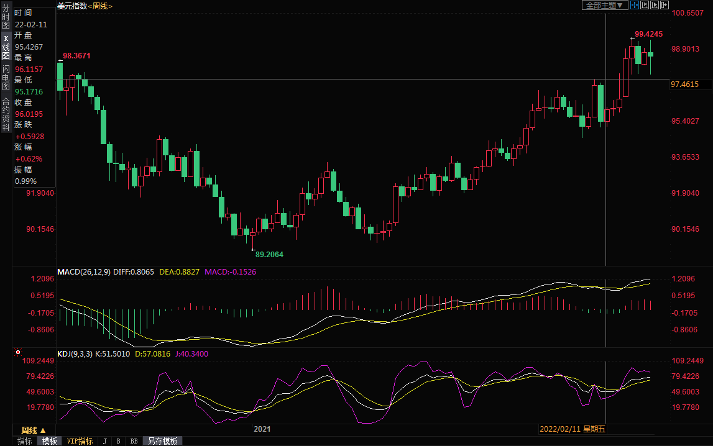713x446 pixels.
Task: Click the VIP指标 button
Action: click(80, 441)
